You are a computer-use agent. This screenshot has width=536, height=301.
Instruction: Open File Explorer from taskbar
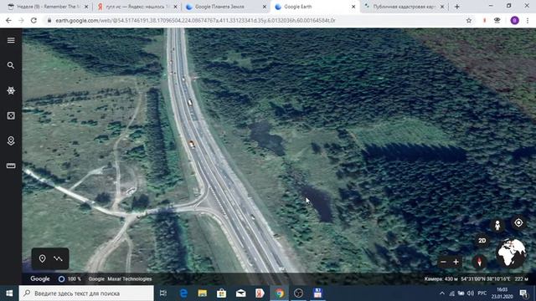coord(203,293)
